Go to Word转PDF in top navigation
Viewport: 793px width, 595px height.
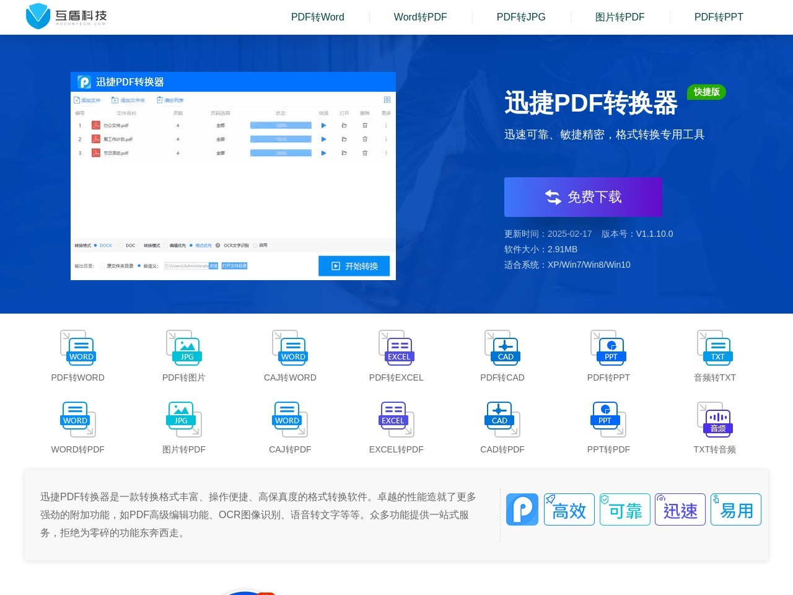(420, 17)
